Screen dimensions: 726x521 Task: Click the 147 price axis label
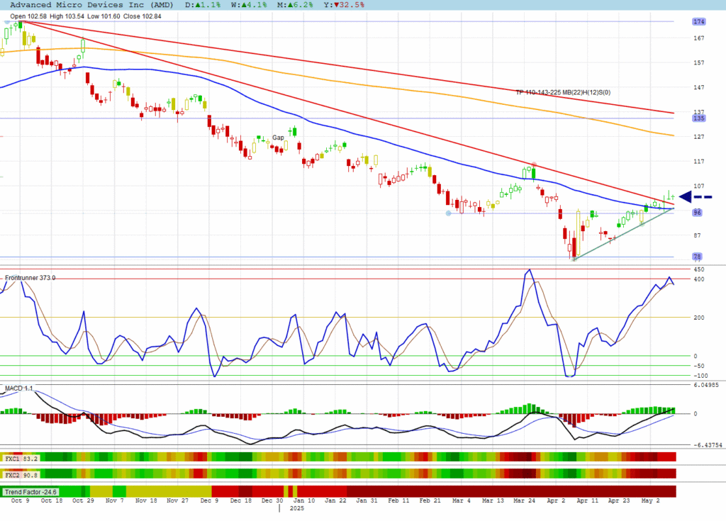point(698,87)
